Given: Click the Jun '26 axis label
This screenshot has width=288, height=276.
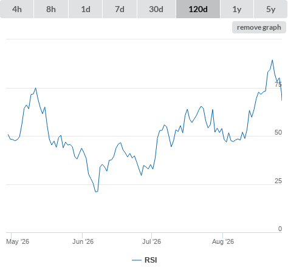Looking at the screenshot, I should pos(83,241).
